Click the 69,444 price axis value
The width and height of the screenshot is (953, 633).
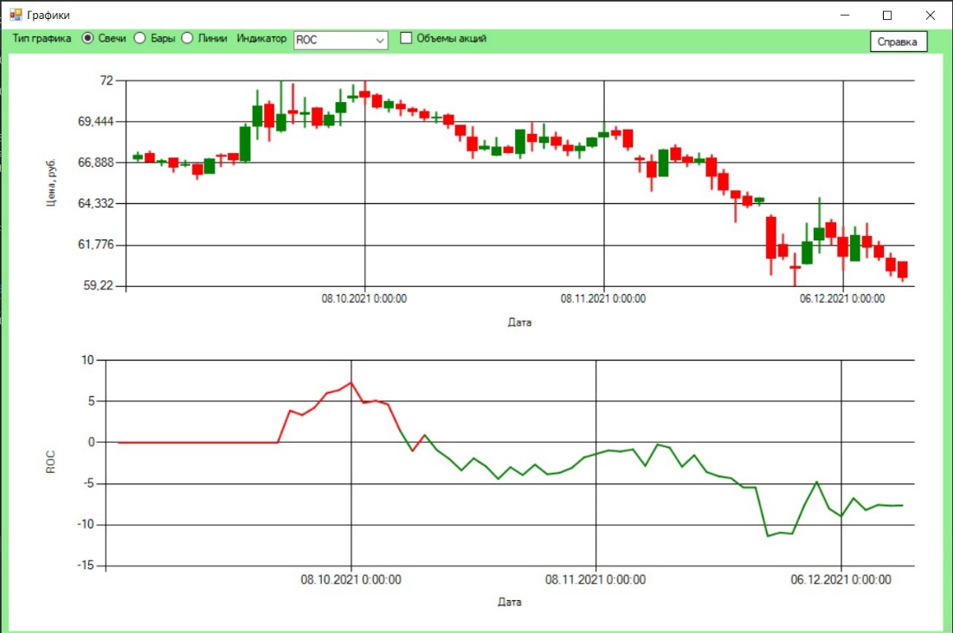click(95, 121)
